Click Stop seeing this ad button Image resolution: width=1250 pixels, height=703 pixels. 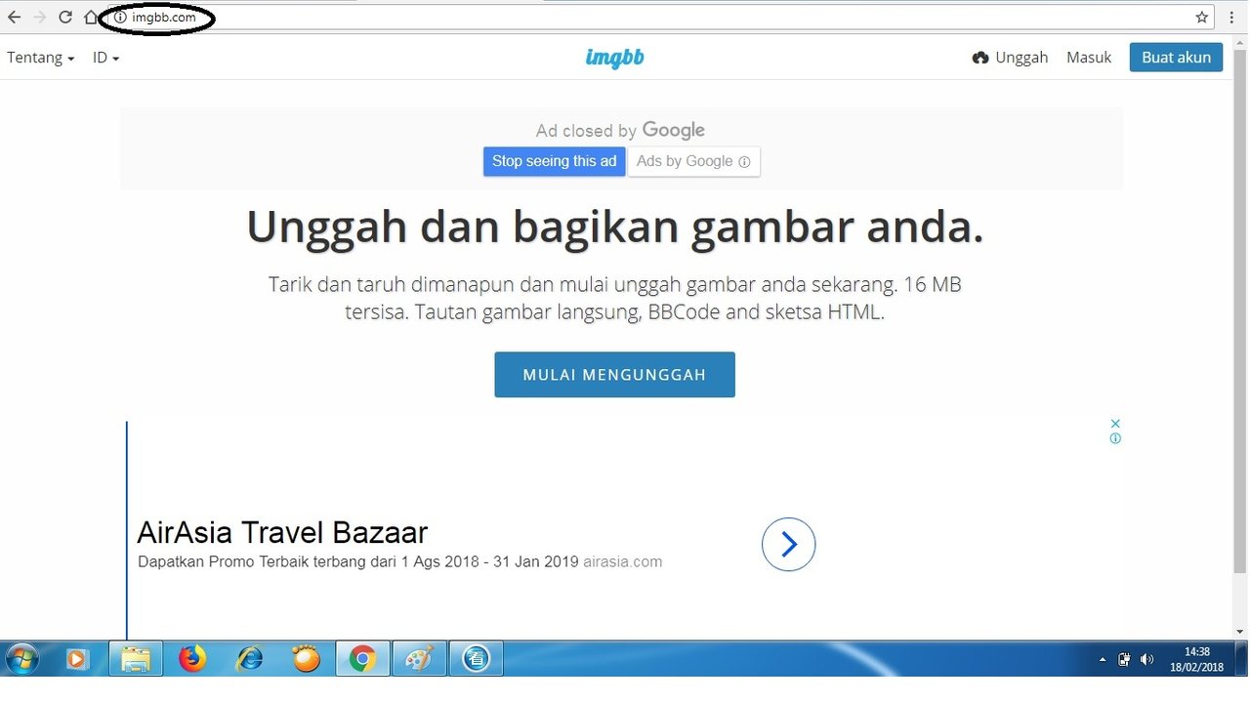(x=555, y=161)
